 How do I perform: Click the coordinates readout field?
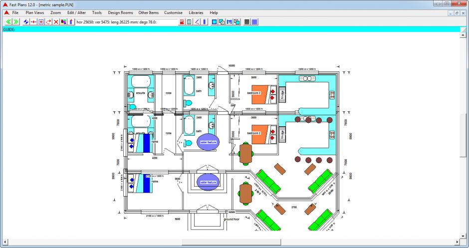pyautogui.click(x=126, y=22)
